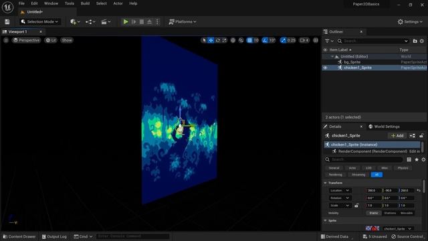Screen dimensions: 428x241
Task: Open the Actor menu
Action: pyautogui.click(x=118, y=3)
